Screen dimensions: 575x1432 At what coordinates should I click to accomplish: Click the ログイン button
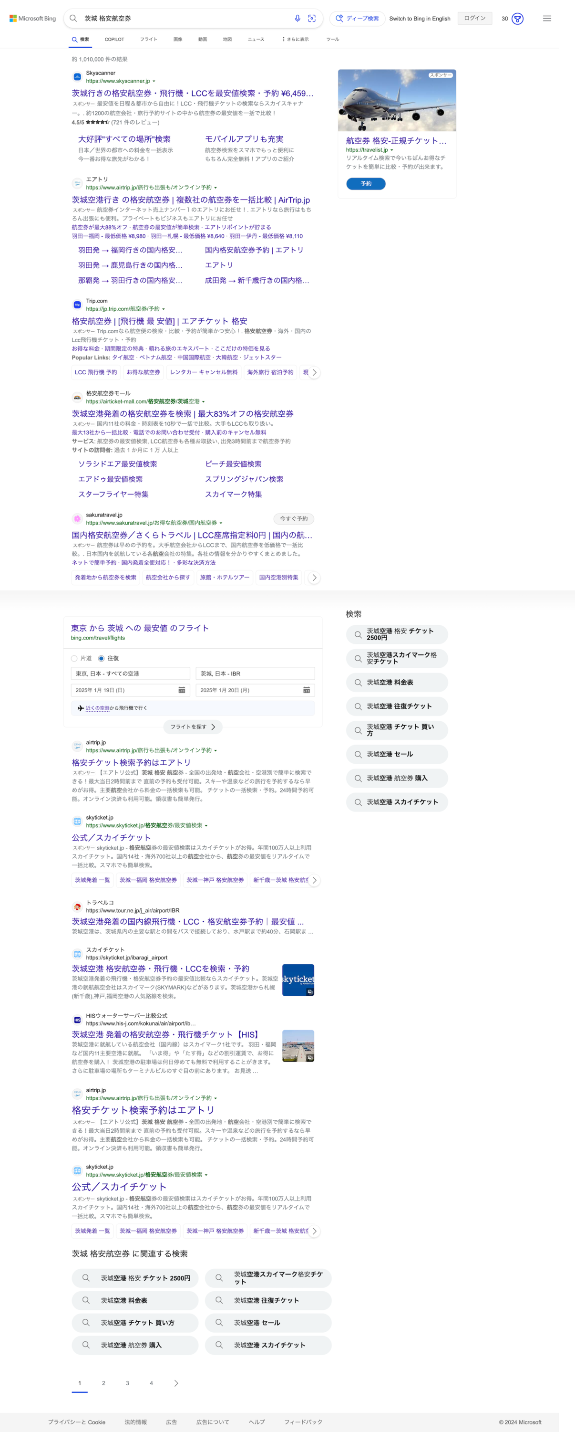click(x=474, y=18)
